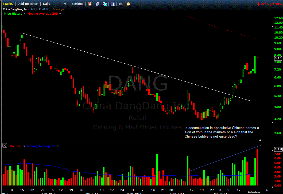Select the Price History label
Screen dimensions: 283x194
tap(13, 14)
